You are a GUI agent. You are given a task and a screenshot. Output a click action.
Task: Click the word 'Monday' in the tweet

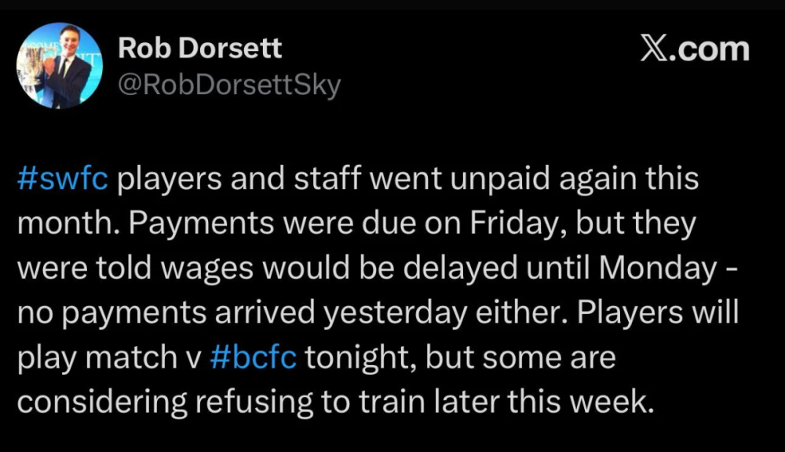coord(656,268)
